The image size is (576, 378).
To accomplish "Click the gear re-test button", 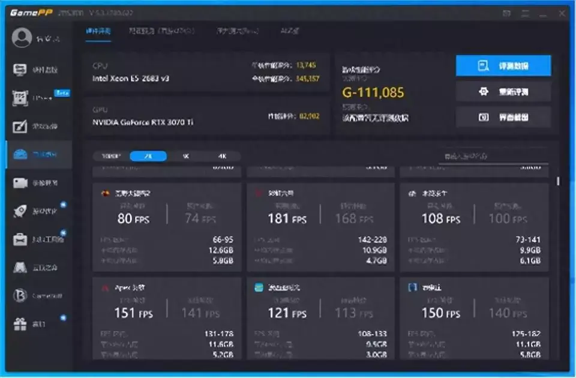I will (x=503, y=91).
